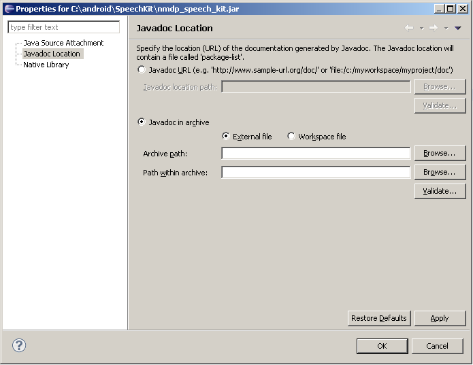Screen dimensions: 473x365
Task: Click the back navigation arrow icon
Action: (x=409, y=28)
